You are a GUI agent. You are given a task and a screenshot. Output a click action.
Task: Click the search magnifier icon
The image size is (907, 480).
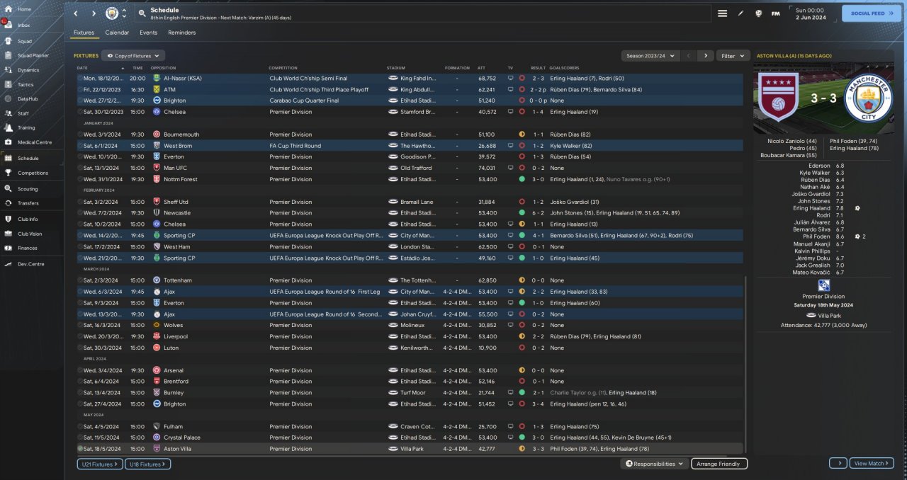(x=142, y=13)
